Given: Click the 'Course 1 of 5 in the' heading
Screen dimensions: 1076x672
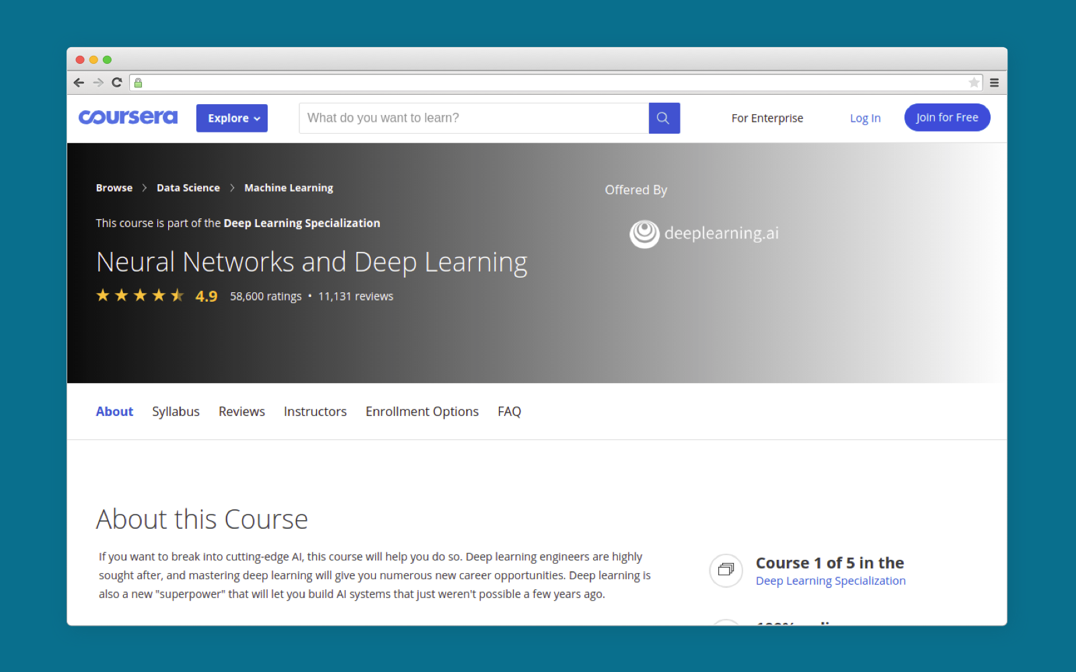Looking at the screenshot, I should point(830,563).
